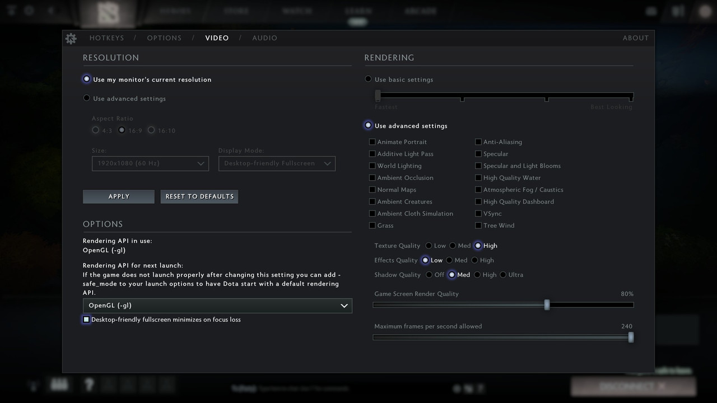Click the Game Screen Render Quality slider
This screenshot has height=403, width=717.
pos(504,305)
